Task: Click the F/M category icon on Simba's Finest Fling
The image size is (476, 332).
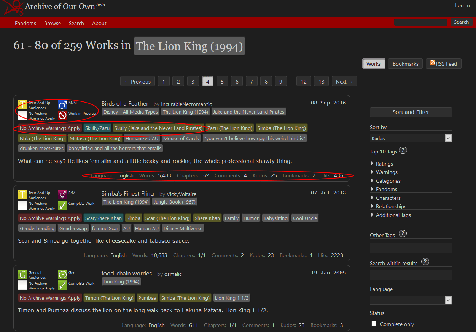Action: coord(62,195)
